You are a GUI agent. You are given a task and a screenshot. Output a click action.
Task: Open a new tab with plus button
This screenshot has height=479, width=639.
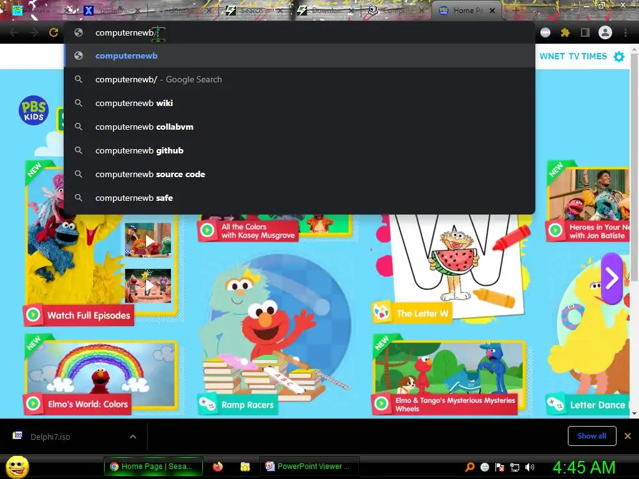tap(515, 11)
